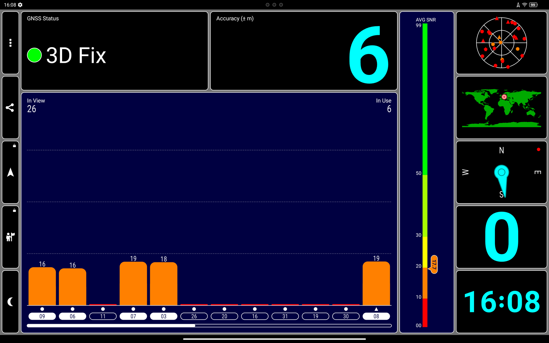Open settings gear in status bar
The image size is (549, 343).
click(x=20, y=5)
